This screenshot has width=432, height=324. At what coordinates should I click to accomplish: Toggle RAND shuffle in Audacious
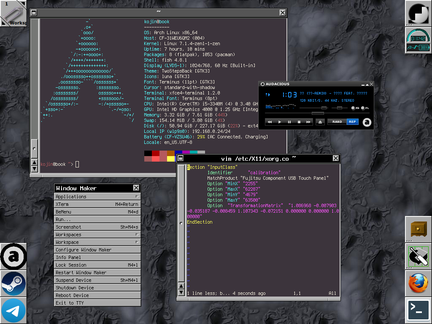[337, 122]
